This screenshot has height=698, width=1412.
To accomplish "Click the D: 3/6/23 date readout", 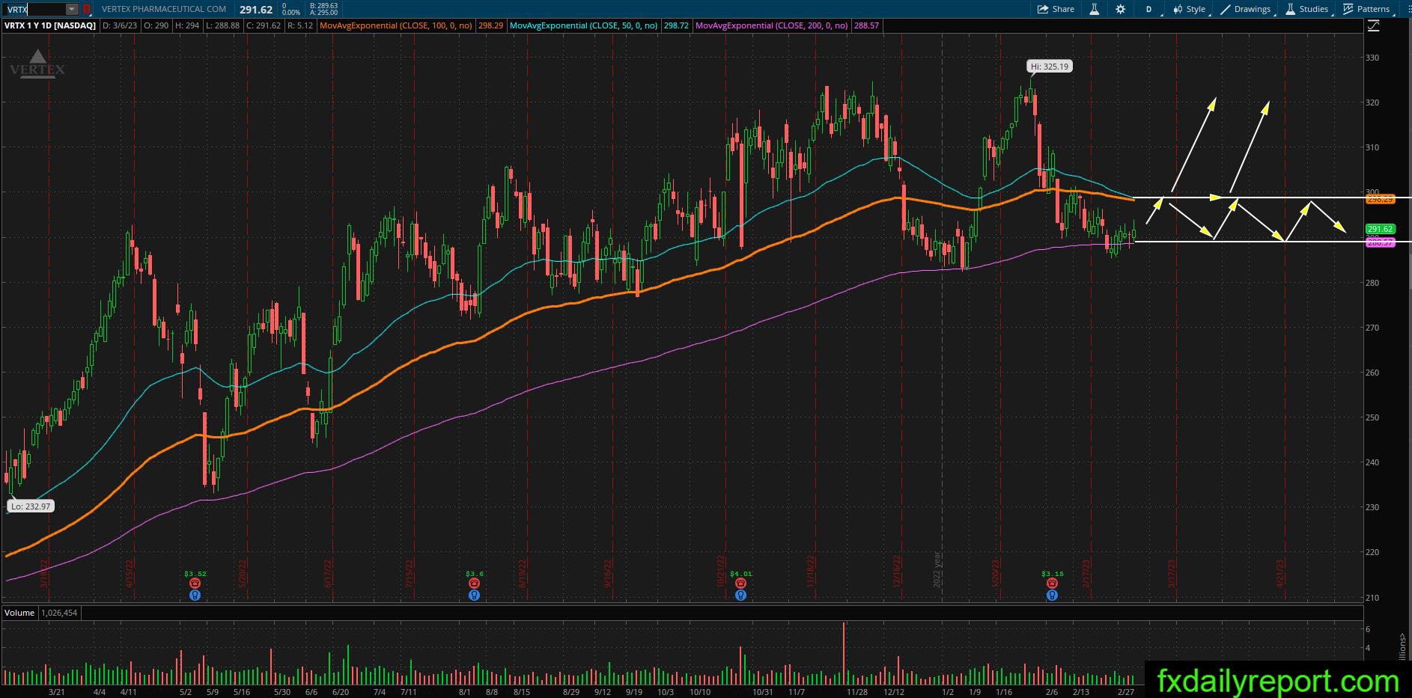I will click(x=120, y=25).
